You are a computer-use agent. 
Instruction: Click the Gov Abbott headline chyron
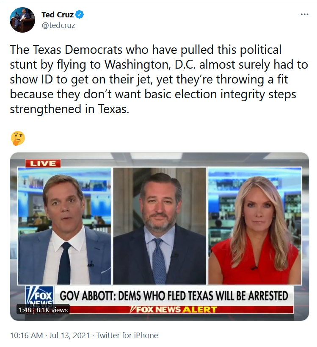click(x=174, y=296)
